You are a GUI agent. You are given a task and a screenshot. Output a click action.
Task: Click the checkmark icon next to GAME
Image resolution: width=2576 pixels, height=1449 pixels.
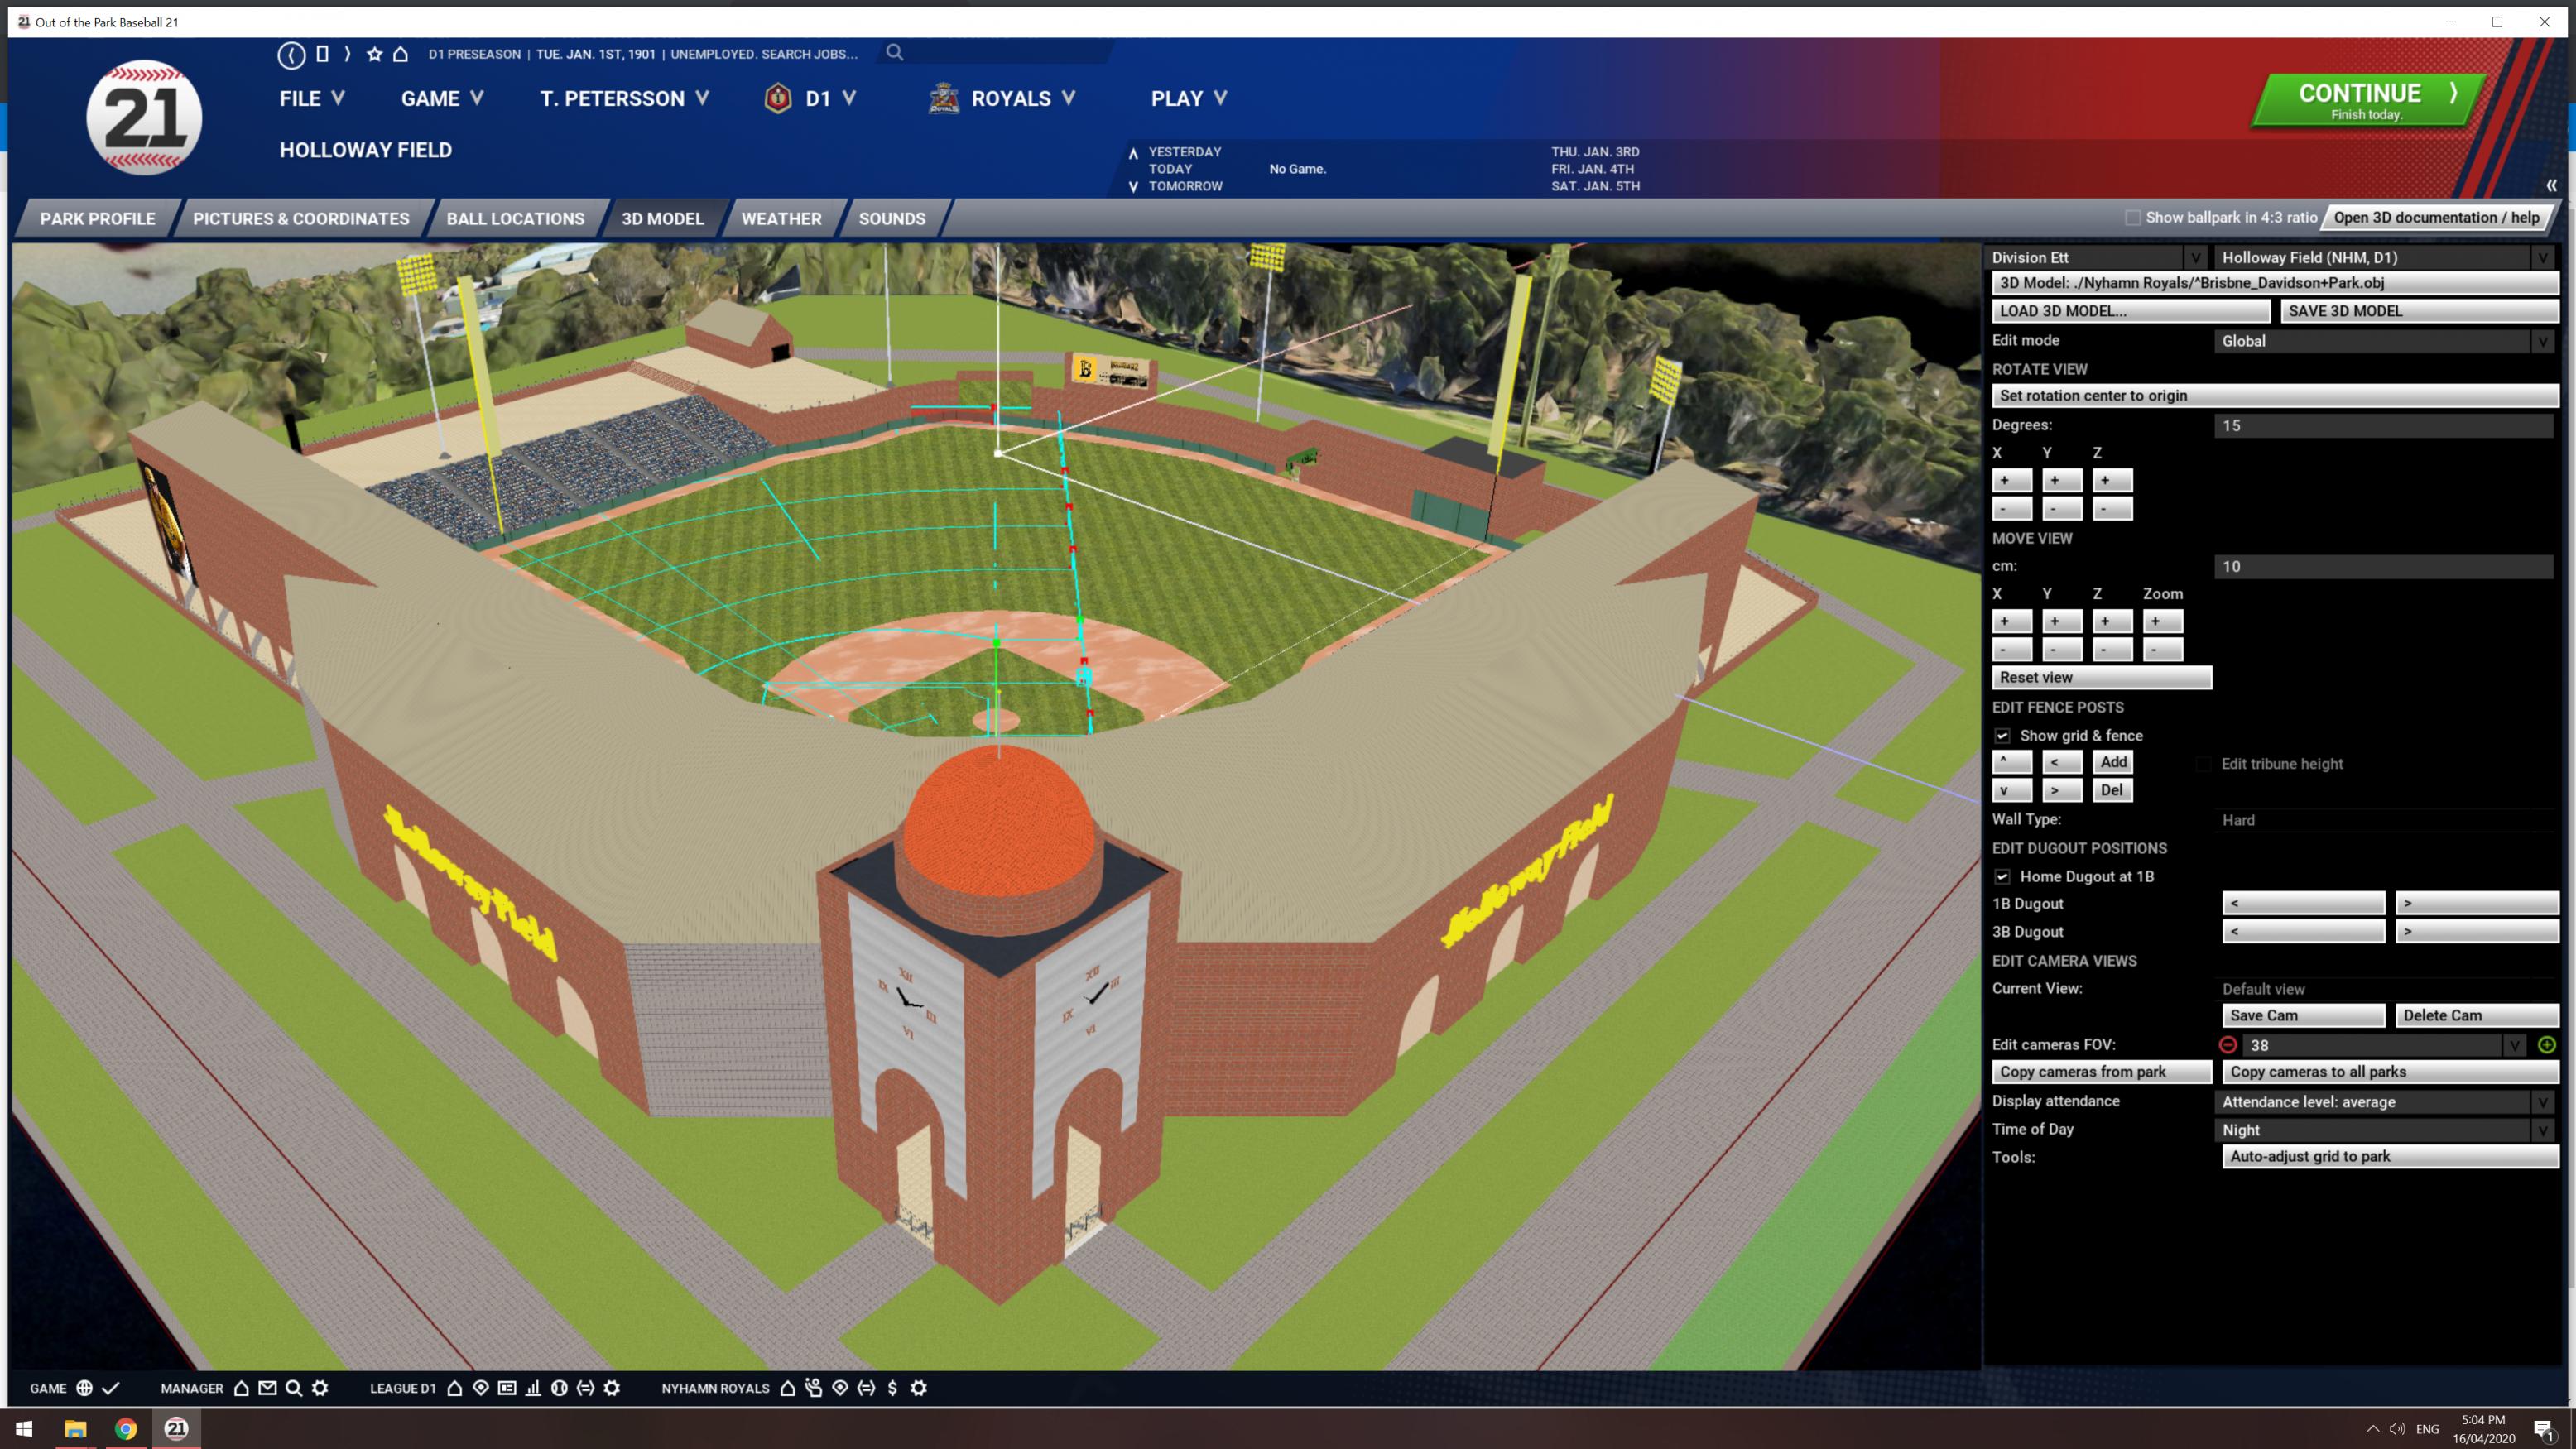click(x=111, y=1388)
